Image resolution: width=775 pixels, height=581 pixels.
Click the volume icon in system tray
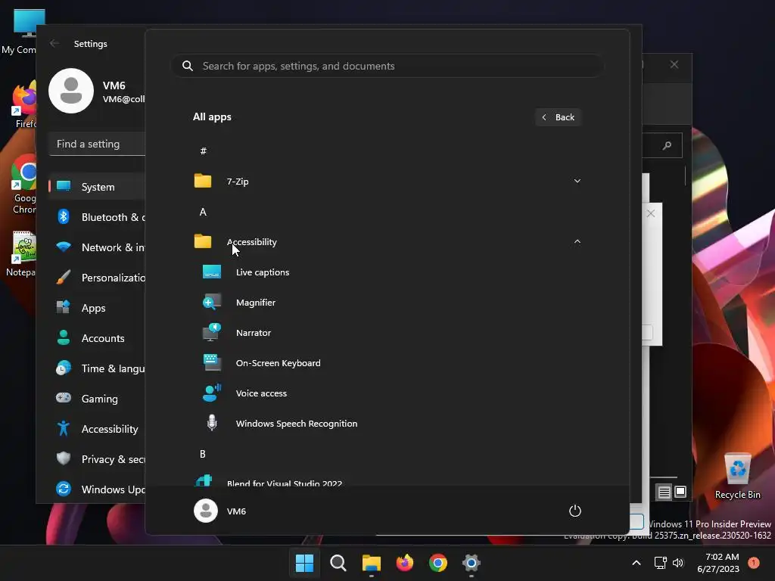click(678, 563)
